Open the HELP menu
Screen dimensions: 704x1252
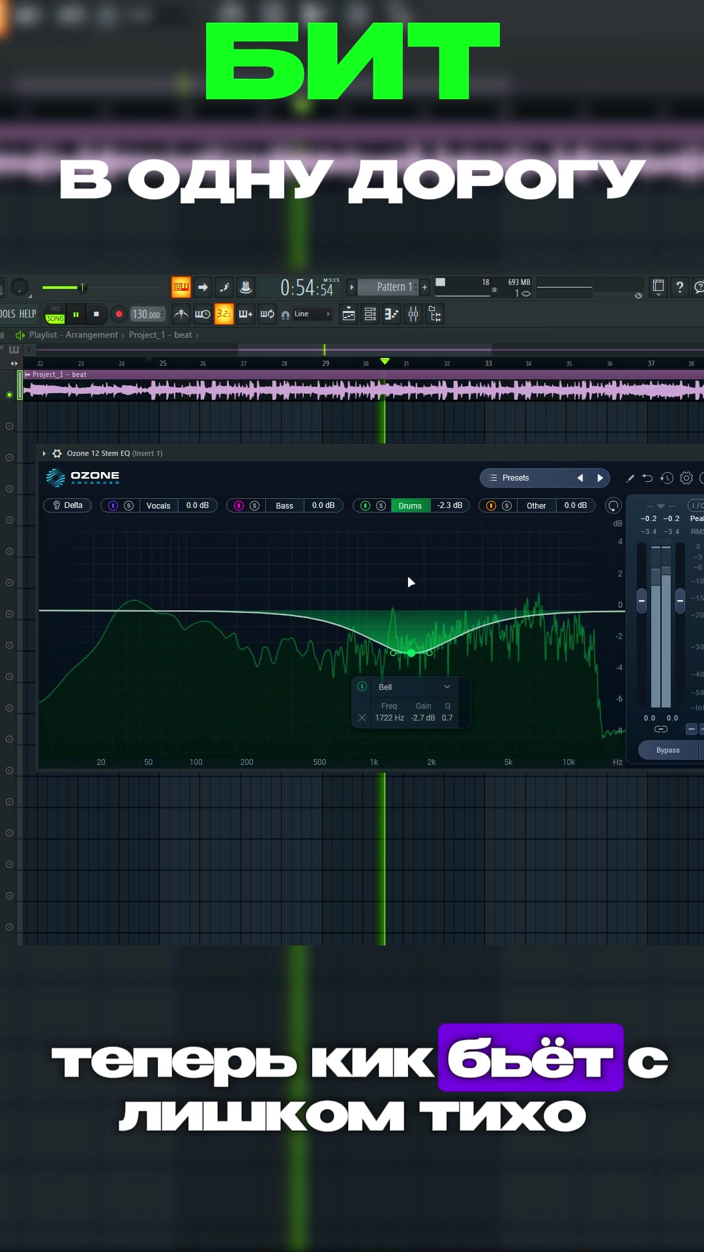28,314
